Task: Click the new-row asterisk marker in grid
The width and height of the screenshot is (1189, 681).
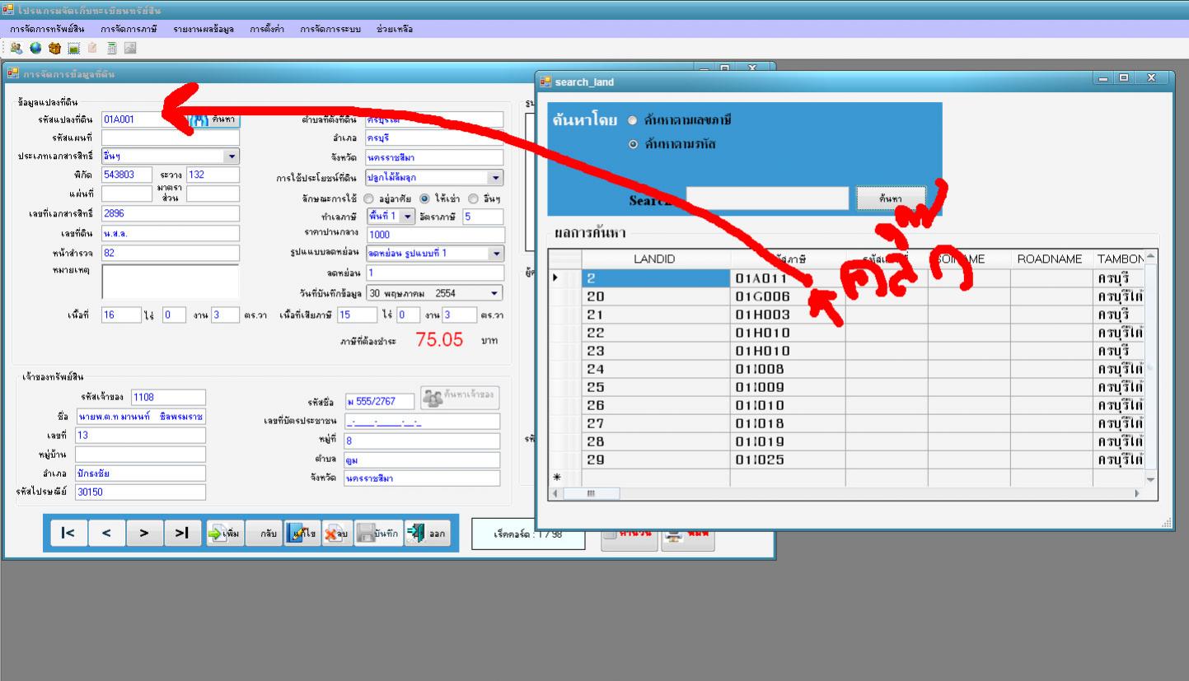Action: pyautogui.click(x=556, y=478)
